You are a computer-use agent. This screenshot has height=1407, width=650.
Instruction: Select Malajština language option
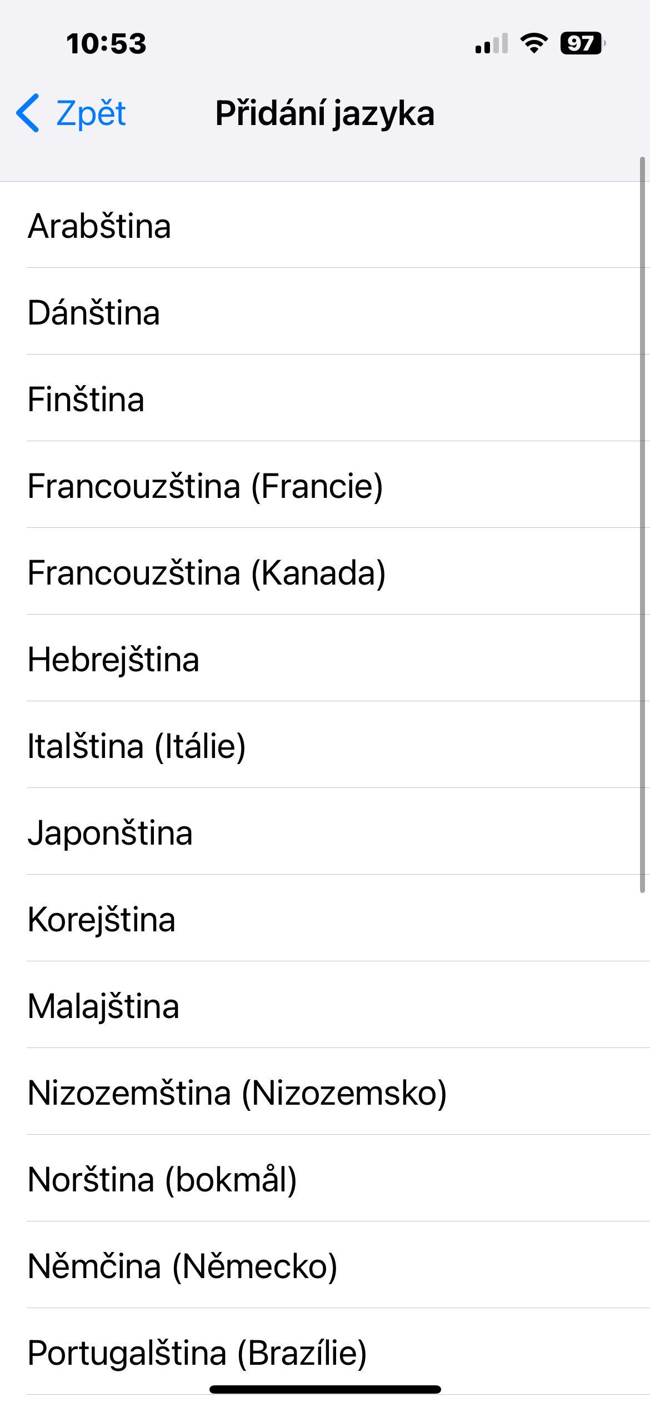[x=103, y=1006]
